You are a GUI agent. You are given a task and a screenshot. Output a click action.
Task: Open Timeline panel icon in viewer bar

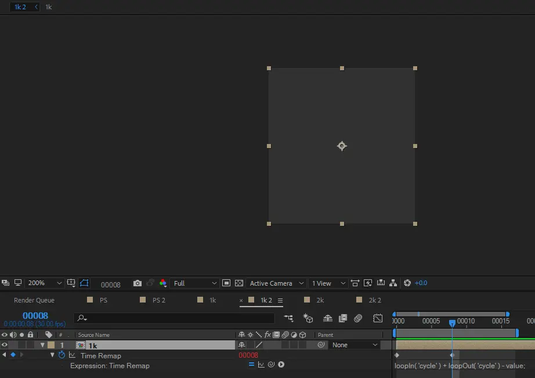pyautogui.click(x=381, y=283)
